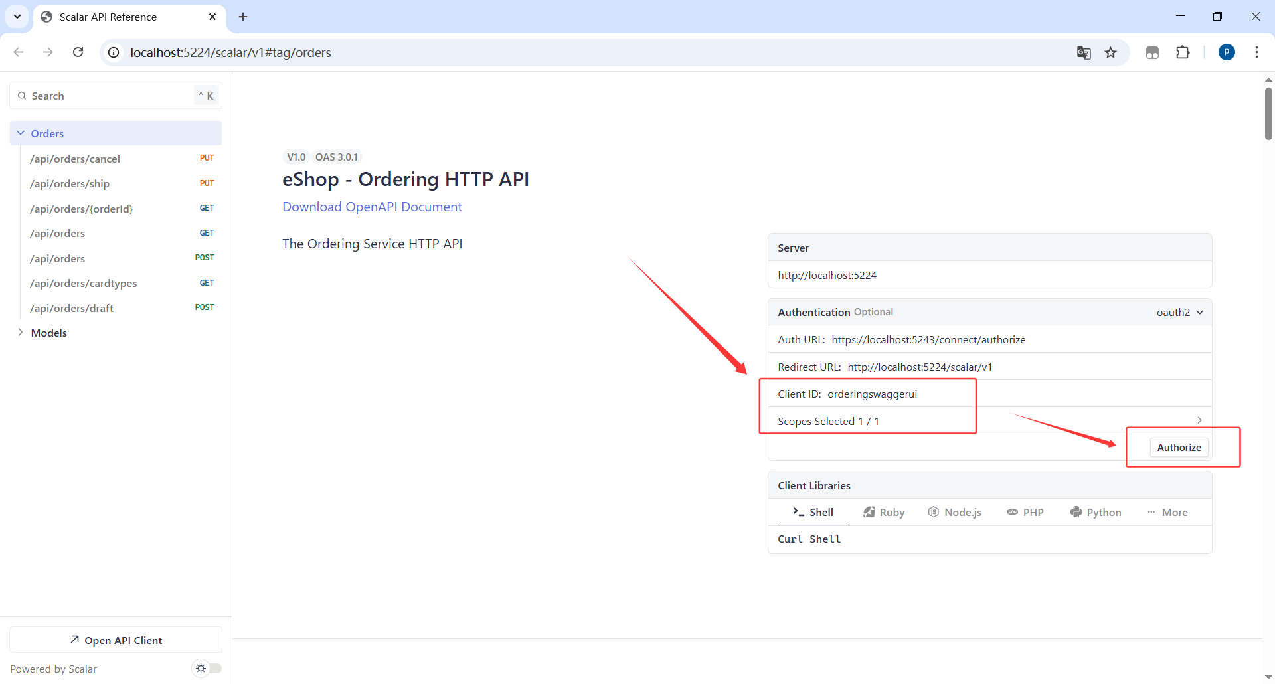Open the browser extensions puzzle icon
This screenshot has height=684, width=1275.
pos(1183,52)
